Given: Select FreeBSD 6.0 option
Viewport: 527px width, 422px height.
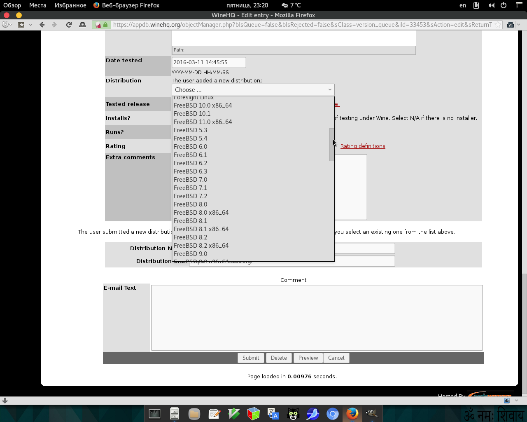Looking at the screenshot, I should [x=250, y=147].
